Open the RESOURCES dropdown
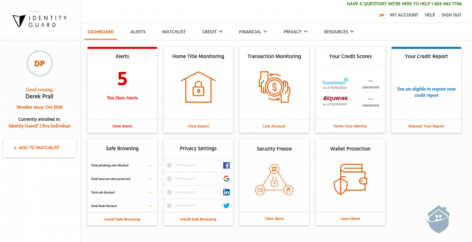472x242 pixels. [339, 32]
